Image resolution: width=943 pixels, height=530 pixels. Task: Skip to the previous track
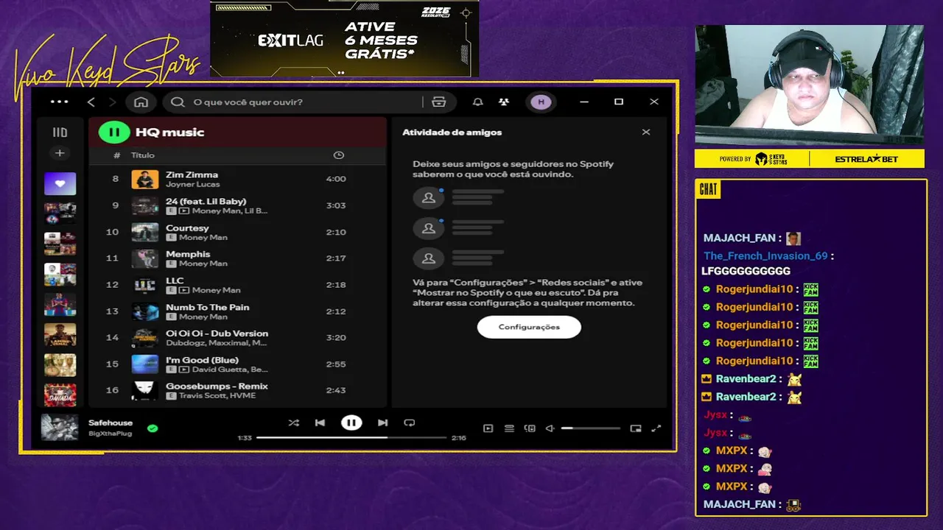[x=320, y=423]
